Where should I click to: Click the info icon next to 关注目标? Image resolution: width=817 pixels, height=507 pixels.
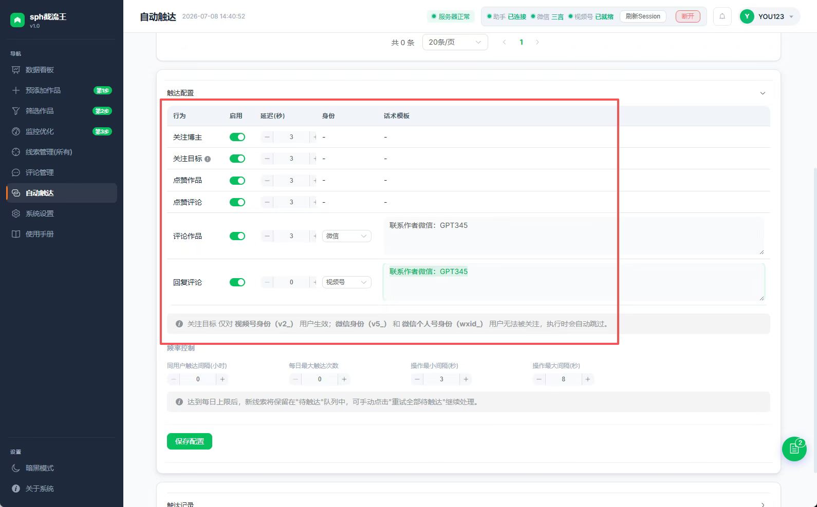click(208, 159)
